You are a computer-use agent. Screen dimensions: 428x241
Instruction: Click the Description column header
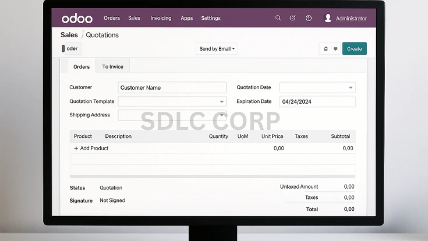[x=118, y=136]
